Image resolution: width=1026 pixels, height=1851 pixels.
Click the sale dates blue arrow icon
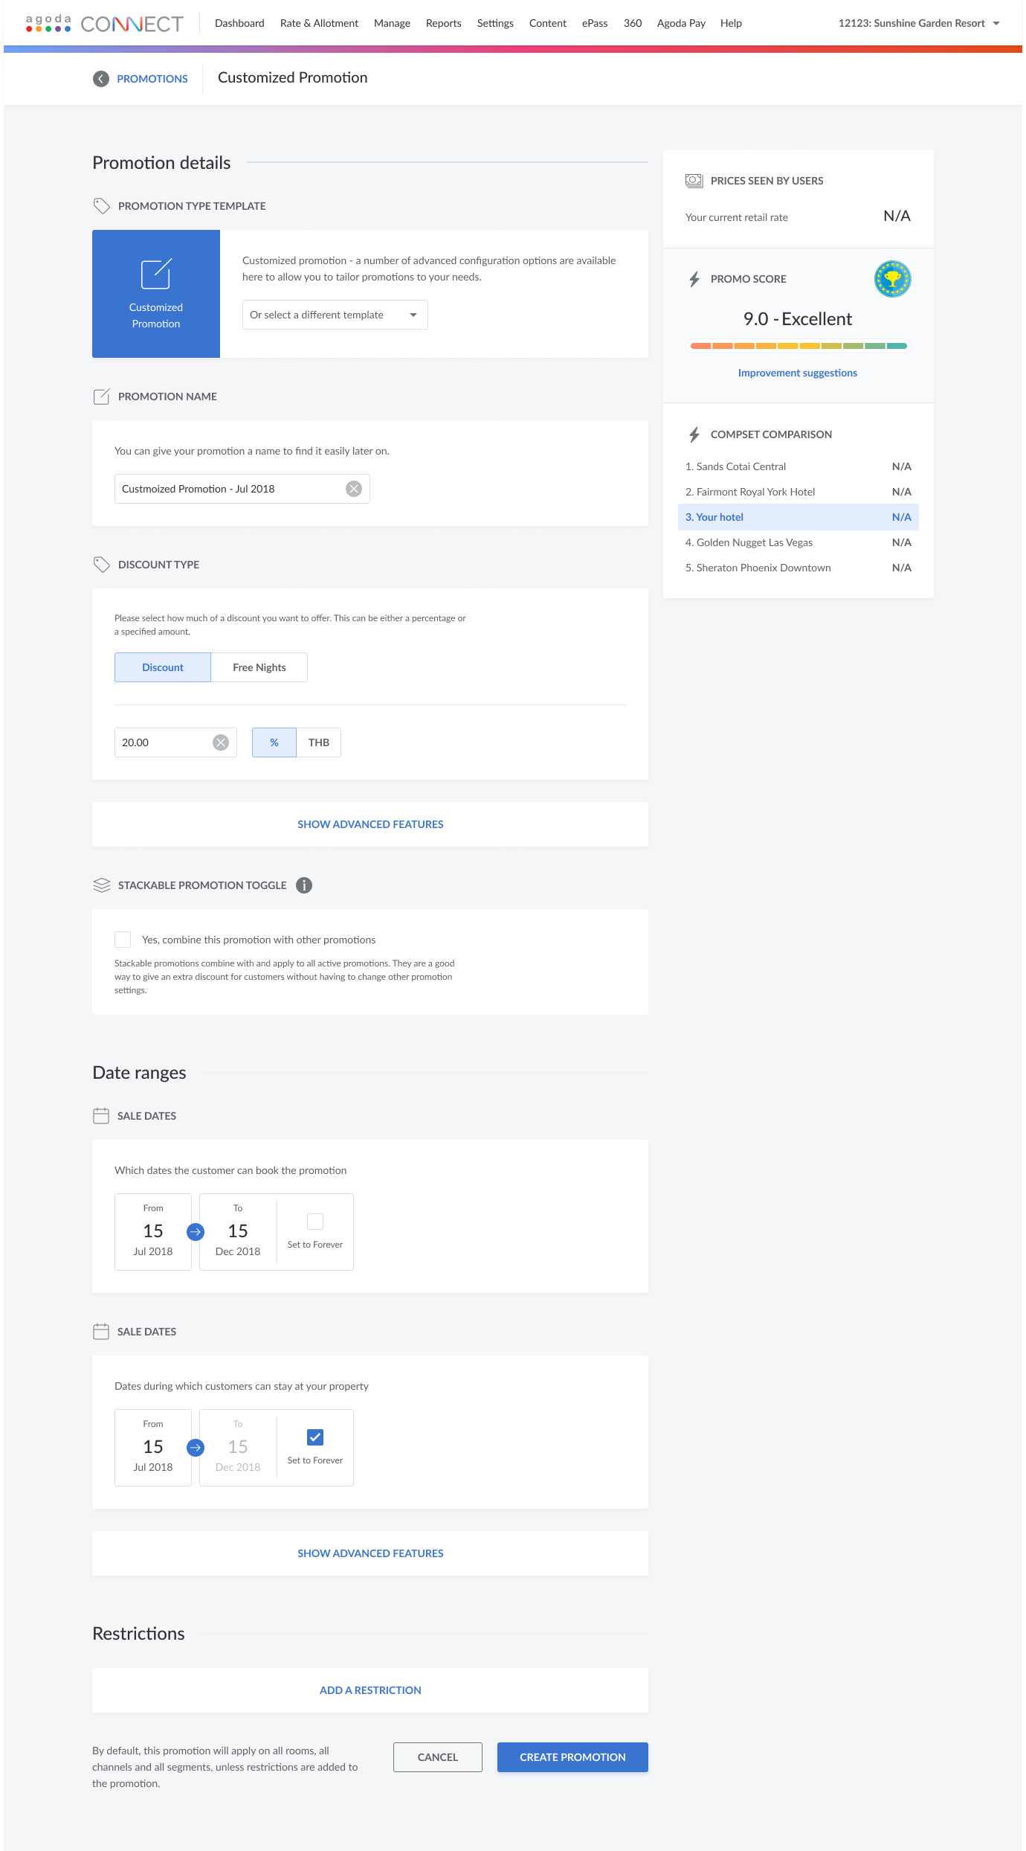(x=196, y=1232)
